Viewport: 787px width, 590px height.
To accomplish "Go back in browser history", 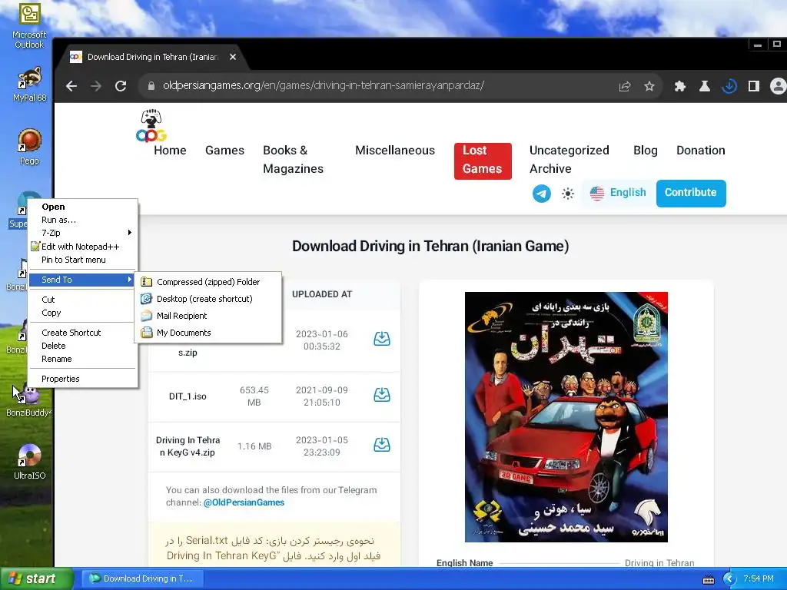I will pyautogui.click(x=71, y=86).
